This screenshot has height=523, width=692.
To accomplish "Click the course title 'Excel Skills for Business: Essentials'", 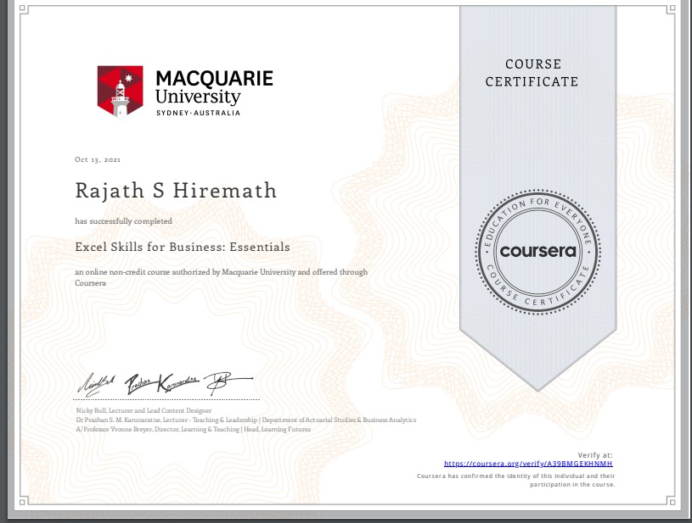I will point(183,248).
